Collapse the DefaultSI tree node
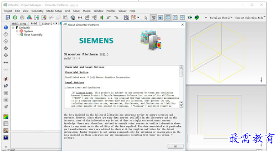The image size is (278, 151). click(13, 28)
